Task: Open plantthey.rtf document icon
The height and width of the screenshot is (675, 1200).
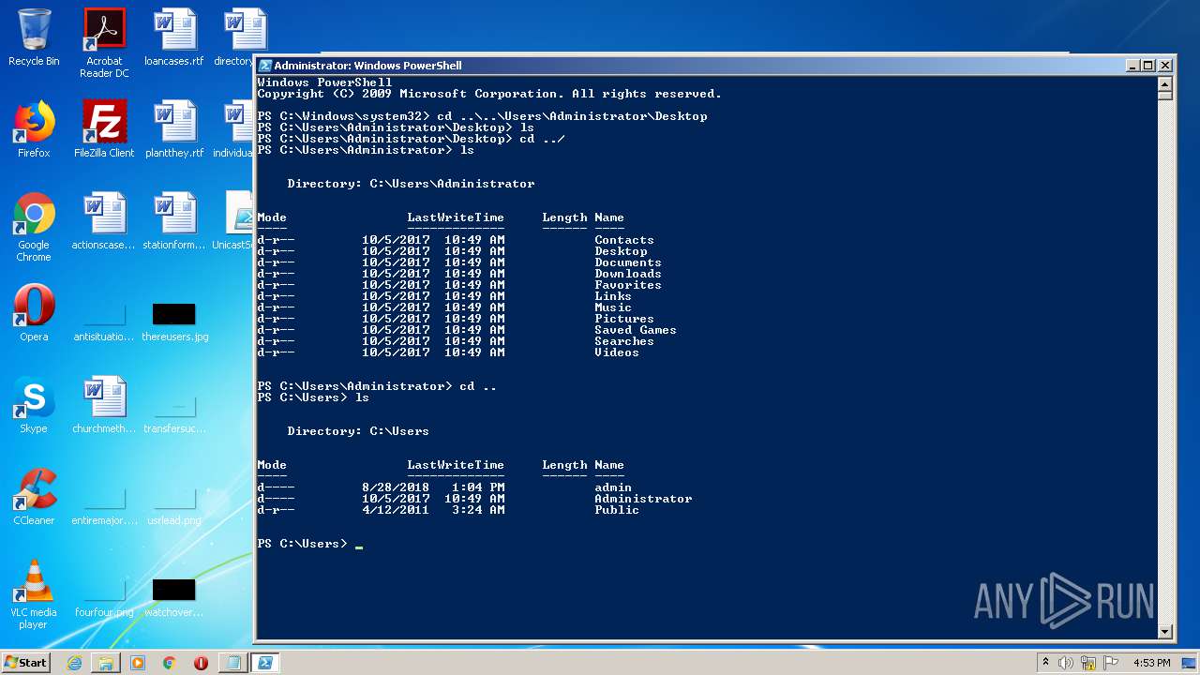Action: [x=174, y=129]
